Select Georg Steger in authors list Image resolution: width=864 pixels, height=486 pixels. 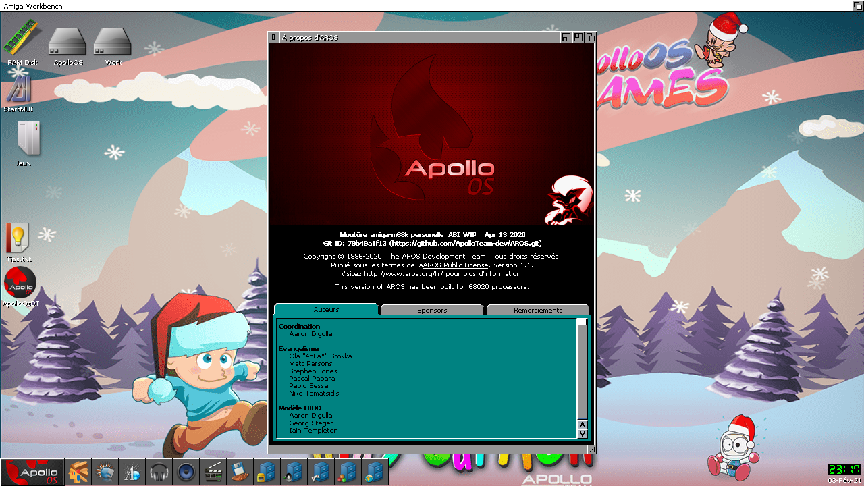click(311, 423)
